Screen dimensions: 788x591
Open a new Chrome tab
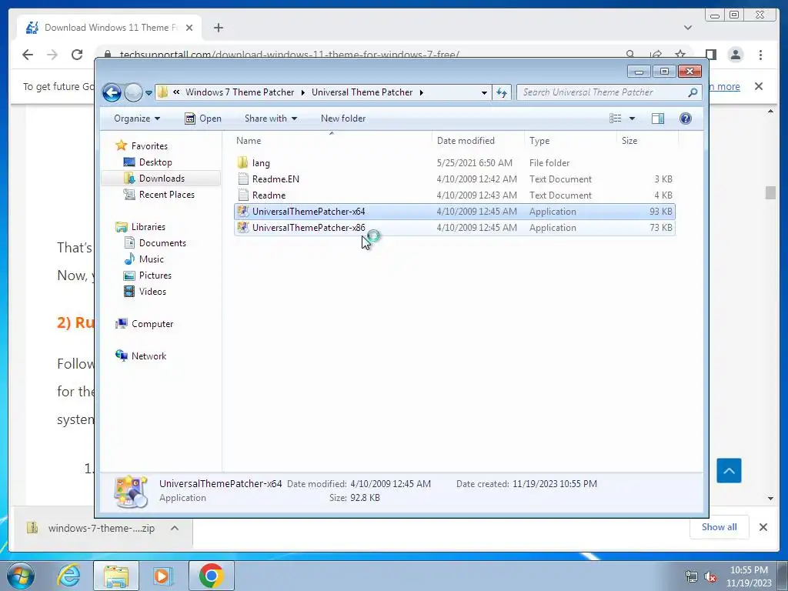[218, 28]
